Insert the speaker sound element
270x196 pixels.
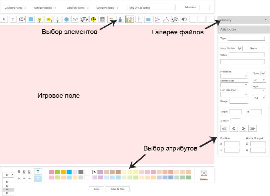tap(184, 19)
